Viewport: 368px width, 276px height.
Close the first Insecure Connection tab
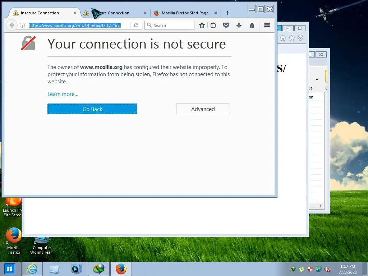[x=75, y=13]
